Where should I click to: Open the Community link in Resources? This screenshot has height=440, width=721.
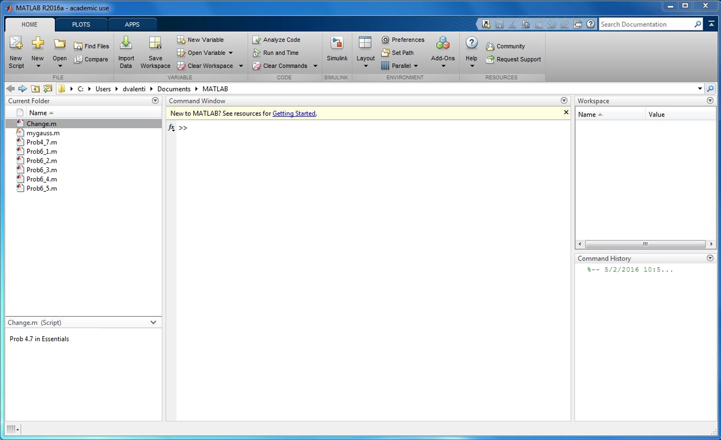[x=505, y=46]
